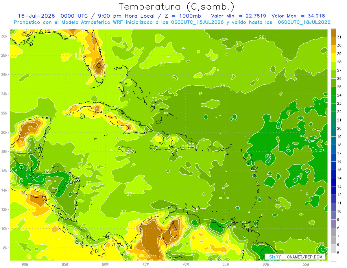Image resolution: width=347 pixels, height=268 pixels.
Task: Click the '0000 UTC' time text
Action: (x=74, y=16)
